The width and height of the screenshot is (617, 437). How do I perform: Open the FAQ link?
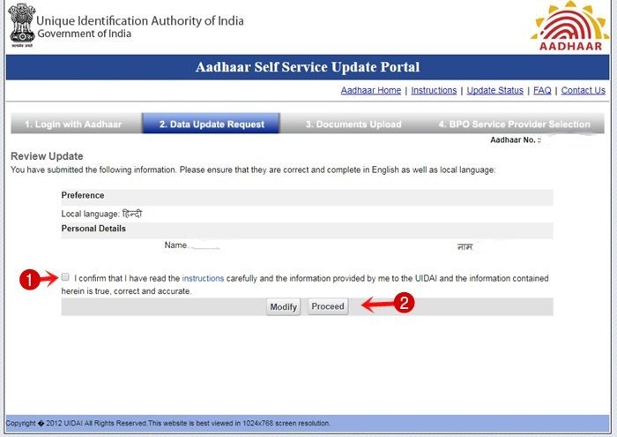[x=542, y=90]
